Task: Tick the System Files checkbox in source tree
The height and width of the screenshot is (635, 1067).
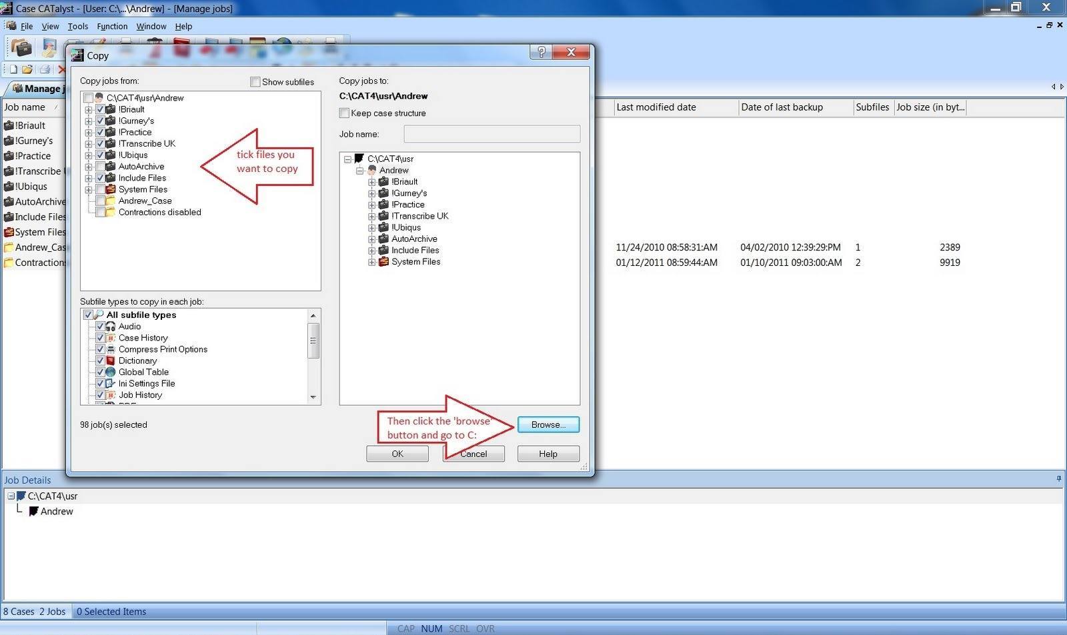Action: click(100, 189)
